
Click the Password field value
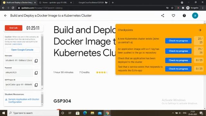pos(19,72)
